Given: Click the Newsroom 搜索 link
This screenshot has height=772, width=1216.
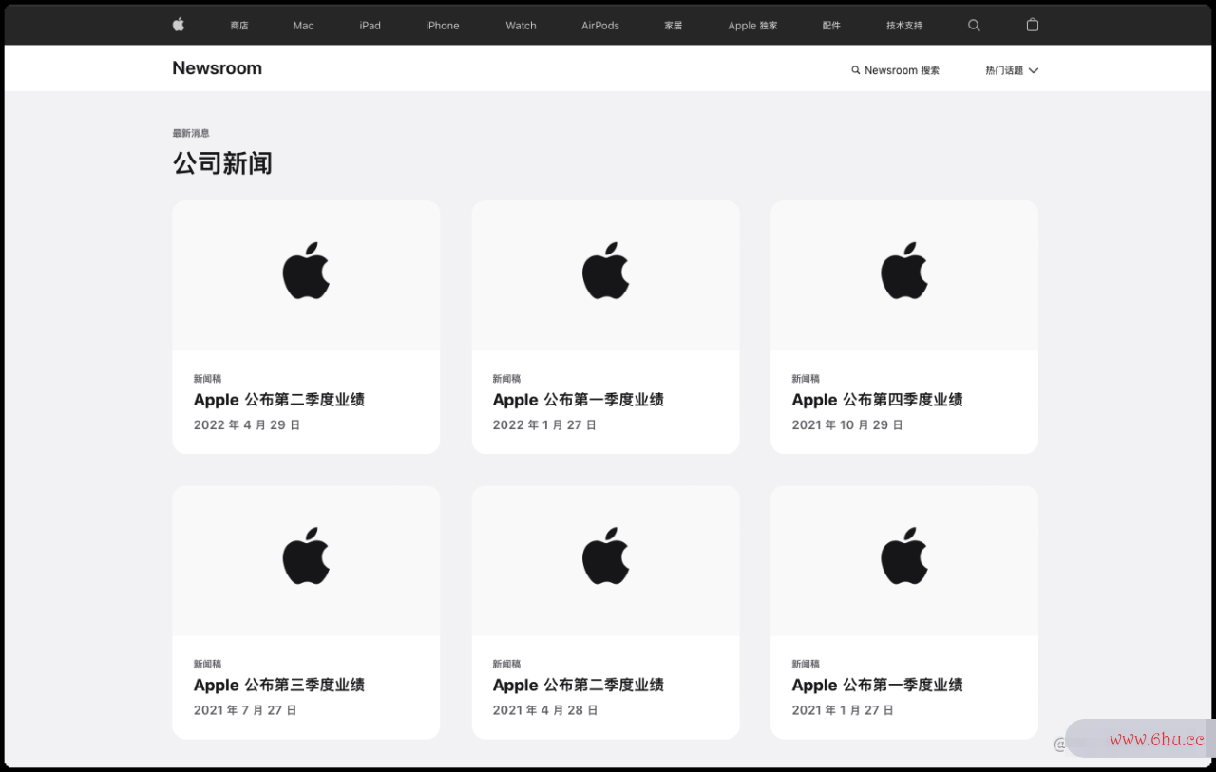Looking at the screenshot, I should click(x=896, y=70).
